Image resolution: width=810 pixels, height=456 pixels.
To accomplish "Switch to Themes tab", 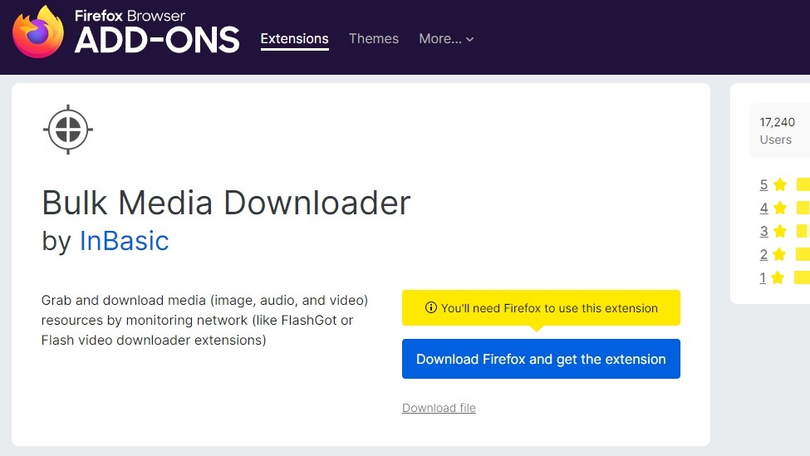I will click(x=374, y=39).
